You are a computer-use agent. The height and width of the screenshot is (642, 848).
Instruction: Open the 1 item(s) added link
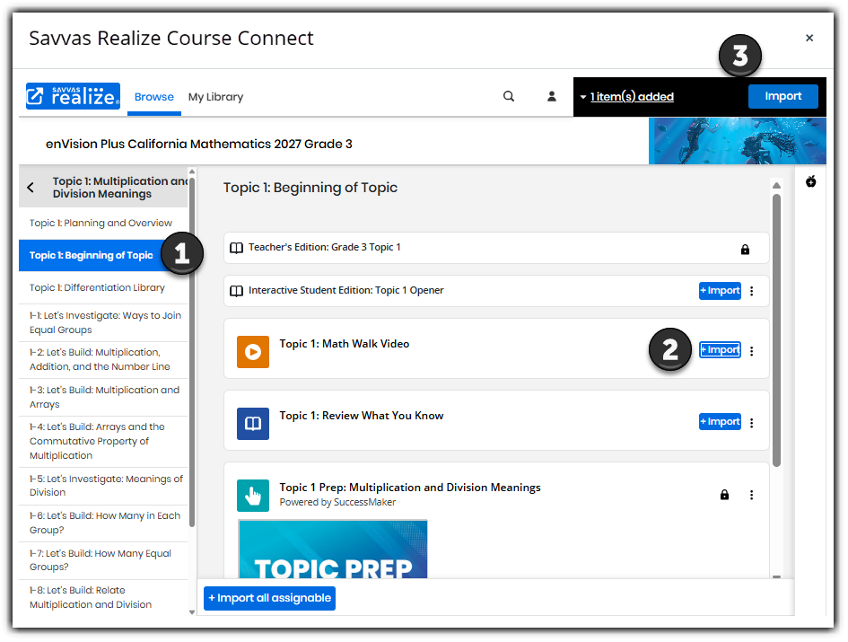pos(632,97)
